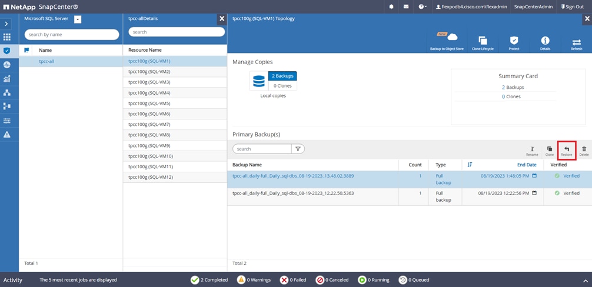Click the backup filter funnel icon
The image size is (592, 287).
[x=298, y=149]
